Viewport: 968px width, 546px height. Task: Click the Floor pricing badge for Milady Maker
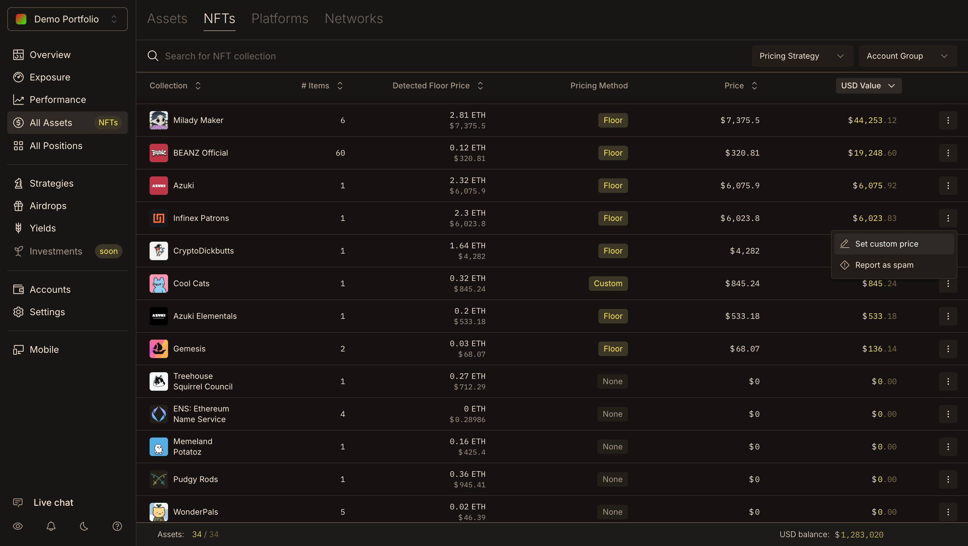[x=613, y=120]
